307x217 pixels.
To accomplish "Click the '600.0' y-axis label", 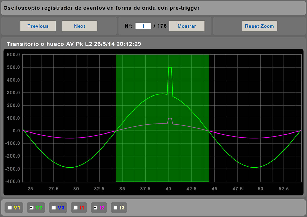I will pos(14,55).
